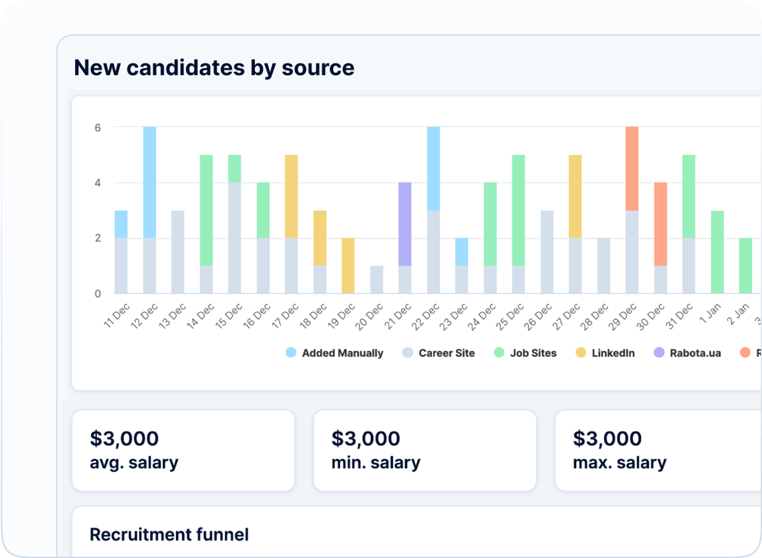Select the blue segment of the 12 Dec bar
This screenshot has width=762, height=558.
coord(149,182)
